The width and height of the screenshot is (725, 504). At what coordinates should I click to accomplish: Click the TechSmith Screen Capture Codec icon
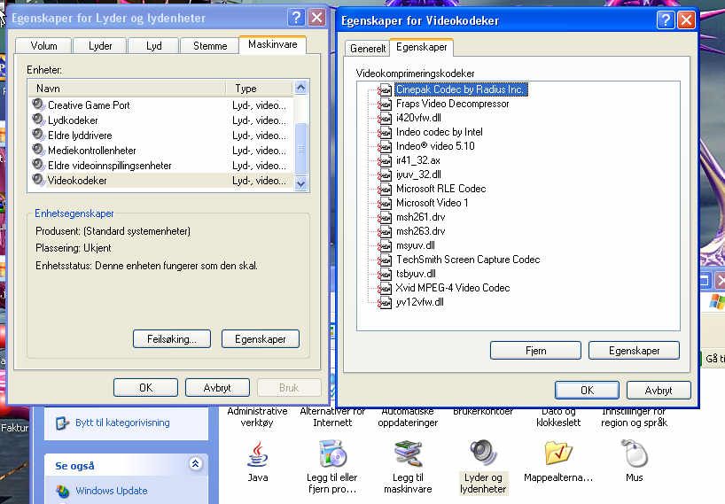[385, 260]
